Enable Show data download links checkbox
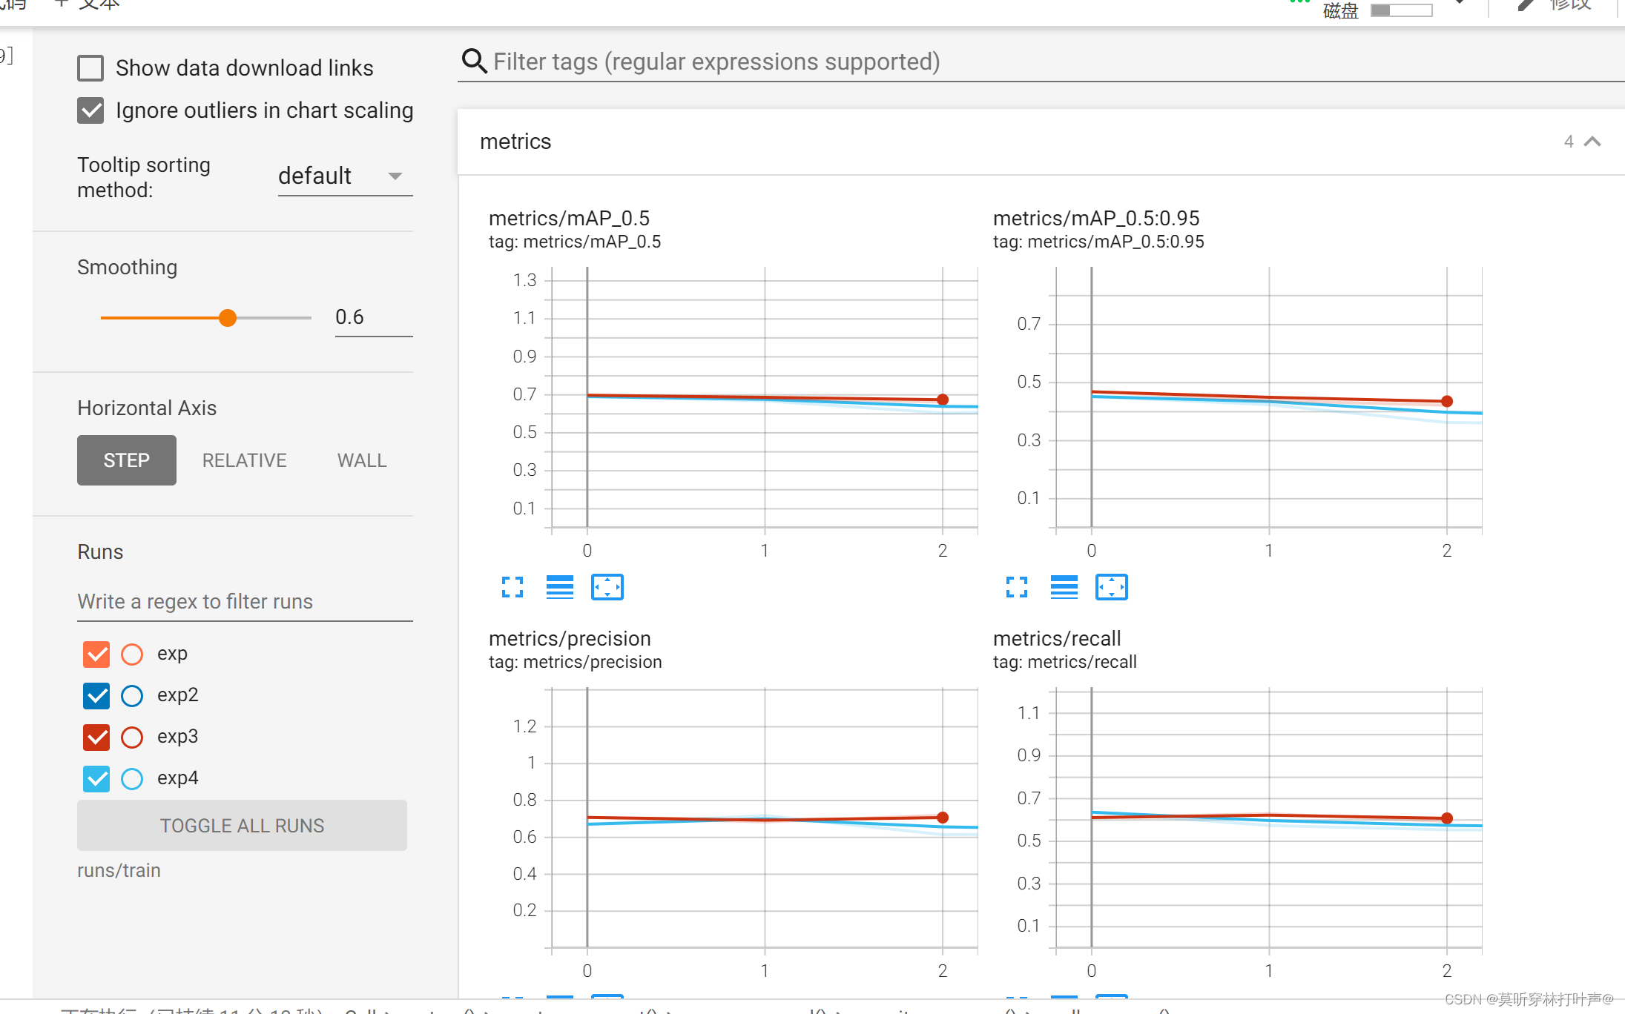The image size is (1625, 1014). coord(90,68)
